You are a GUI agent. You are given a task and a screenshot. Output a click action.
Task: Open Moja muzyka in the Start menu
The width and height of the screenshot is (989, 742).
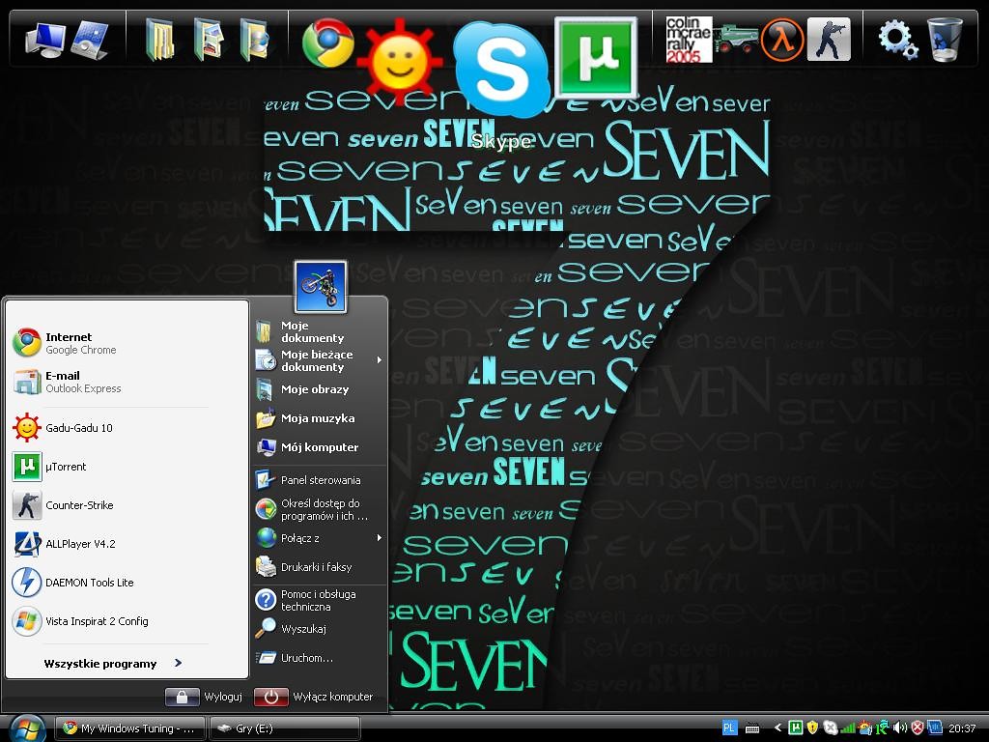319,418
